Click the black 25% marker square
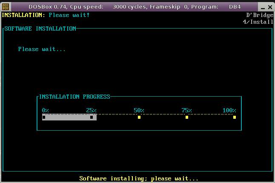This screenshot has height=183, width=275. pyautogui.click(x=92, y=117)
